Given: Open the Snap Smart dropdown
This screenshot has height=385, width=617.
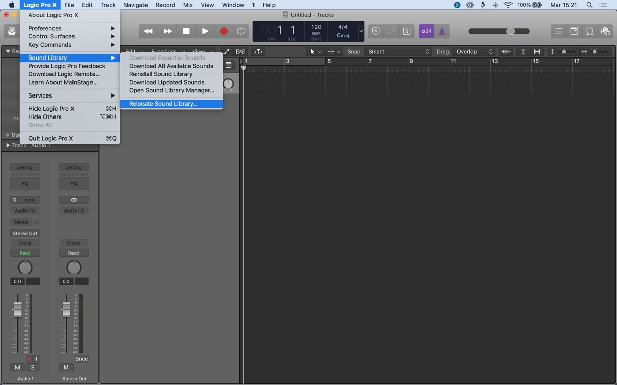Looking at the screenshot, I should [398, 52].
